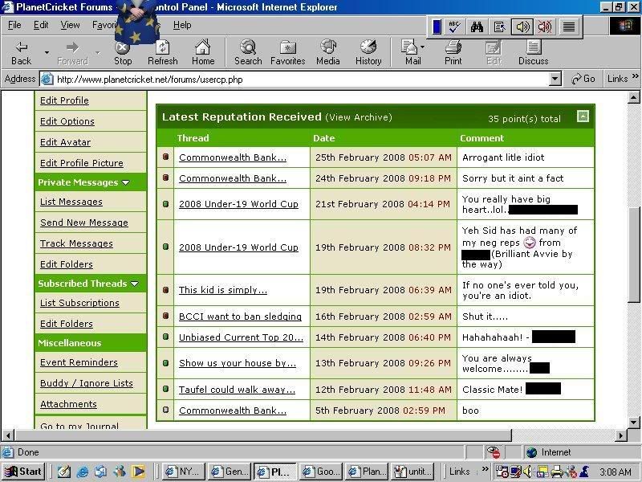Reload the page using Refresh
This screenshot has width=642, height=482.
pyautogui.click(x=163, y=53)
